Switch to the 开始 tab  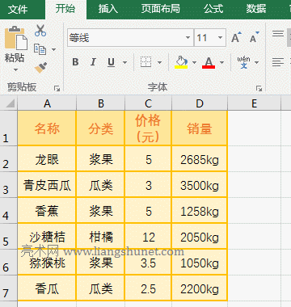point(65,9)
